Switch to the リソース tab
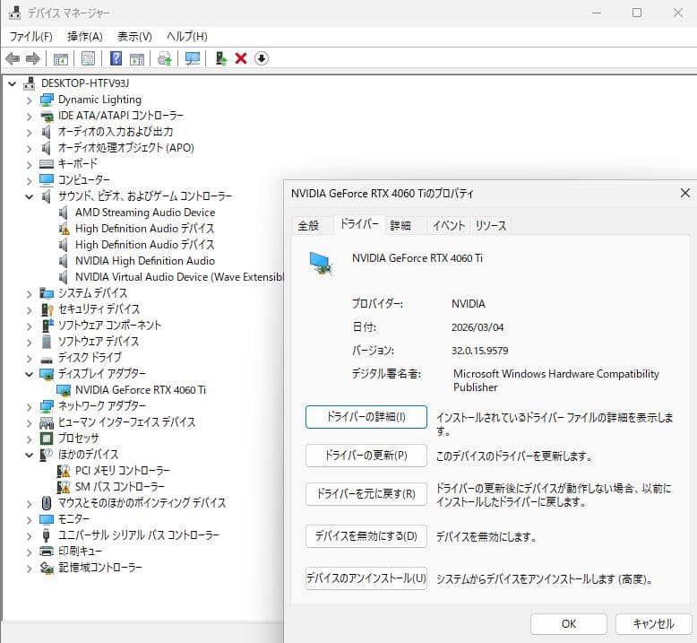The height and width of the screenshot is (643, 697). pos(490,226)
